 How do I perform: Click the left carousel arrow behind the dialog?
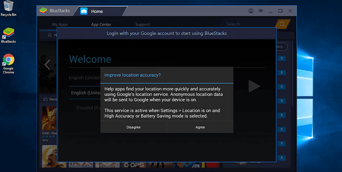[47, 64]
